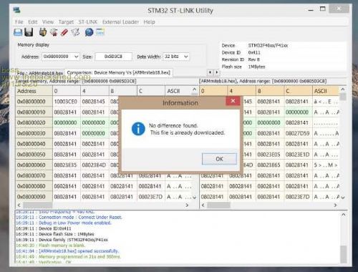Screen dimensions: 358x272
Task: Click OK in the Information dialog
Action: [219, 159]
